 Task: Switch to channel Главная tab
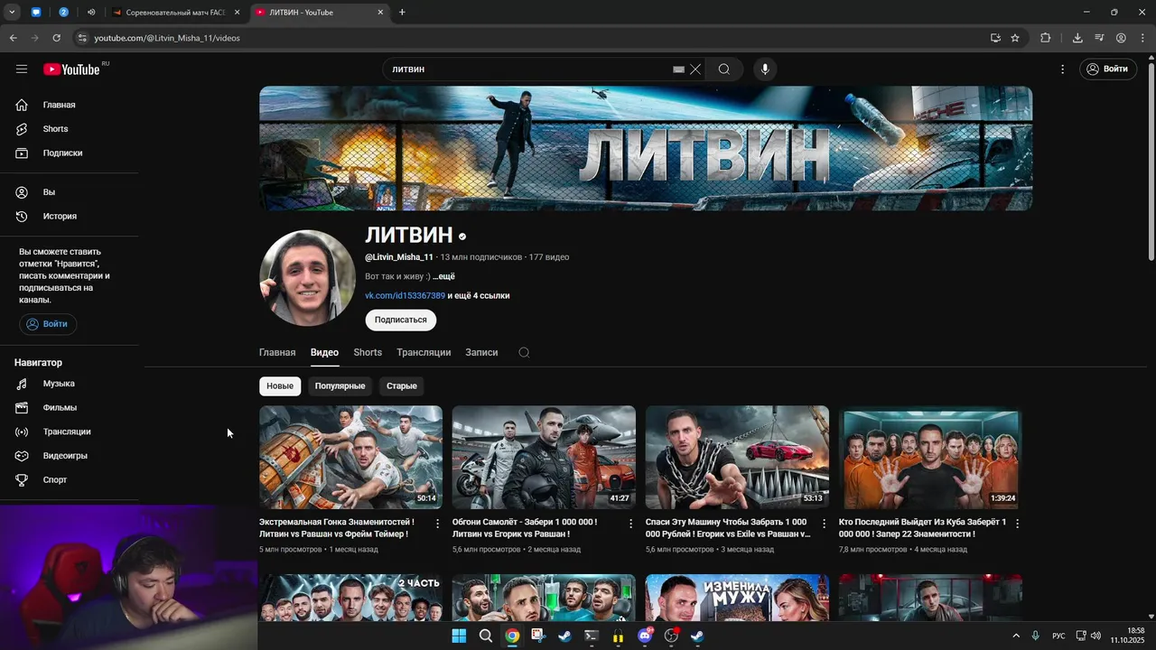click(277, 352)
